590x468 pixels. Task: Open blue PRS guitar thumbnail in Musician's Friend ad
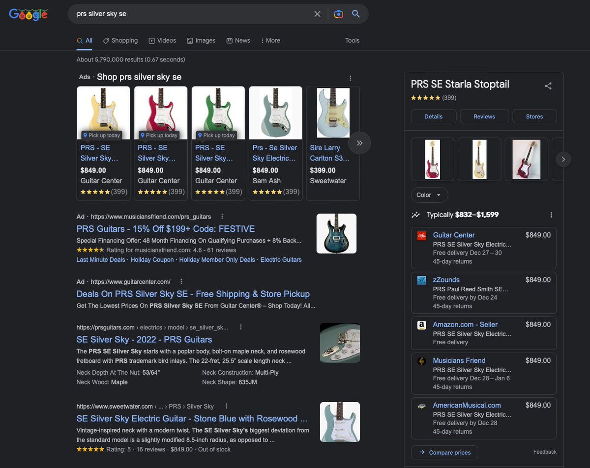pos(336,233)
